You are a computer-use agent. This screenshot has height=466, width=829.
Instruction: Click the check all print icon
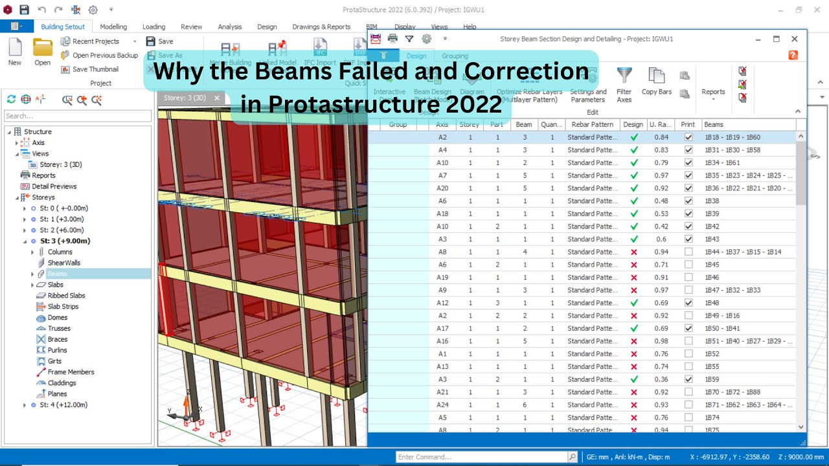click(x=742, y=71)
